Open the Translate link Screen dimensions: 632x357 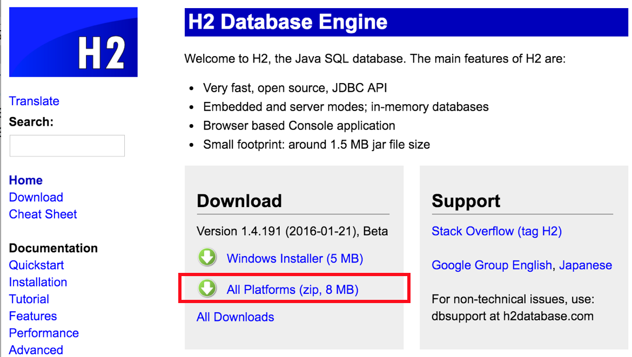coord(34,101)
